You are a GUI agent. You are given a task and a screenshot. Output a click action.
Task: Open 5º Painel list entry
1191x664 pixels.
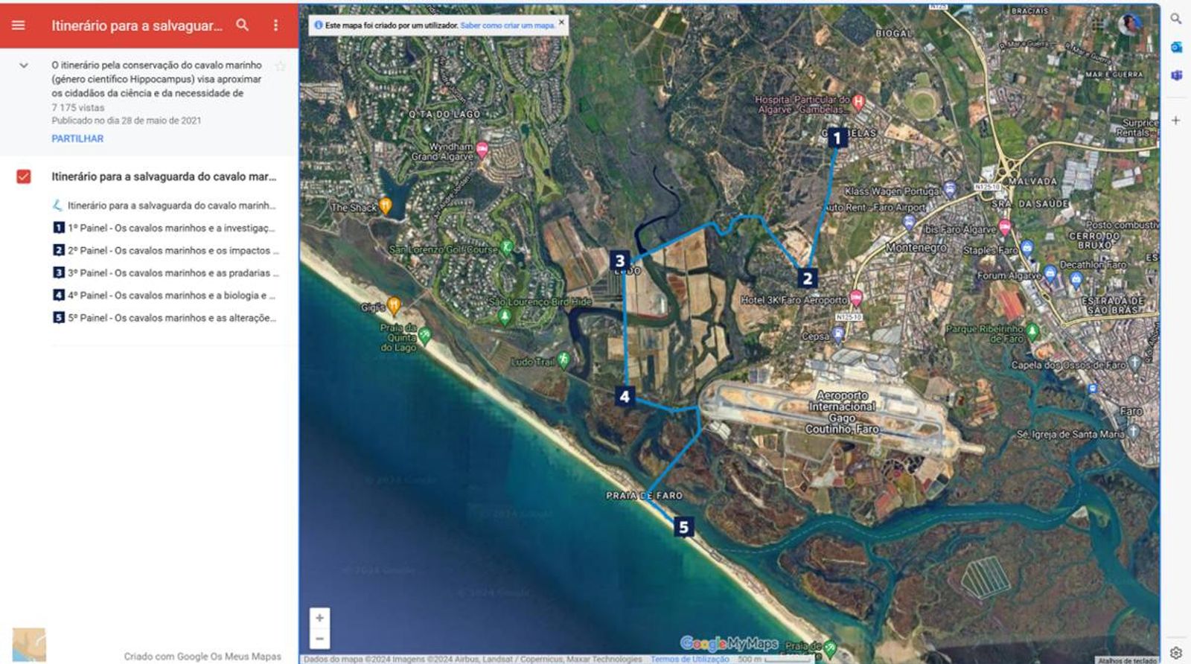point(164,317)
